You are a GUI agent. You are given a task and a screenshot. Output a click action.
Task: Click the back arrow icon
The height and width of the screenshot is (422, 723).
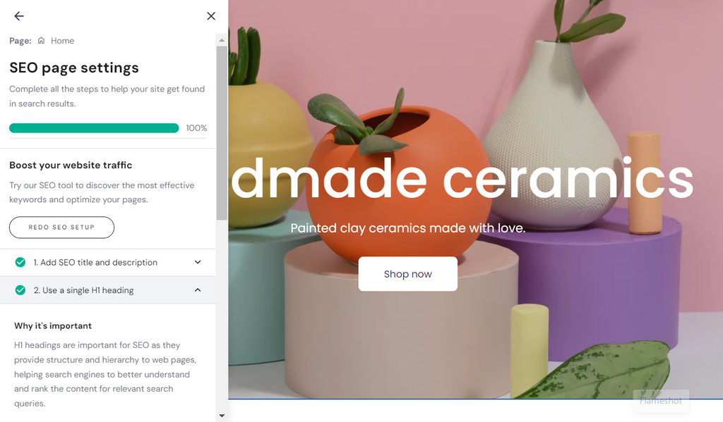(x=19, y=16)
